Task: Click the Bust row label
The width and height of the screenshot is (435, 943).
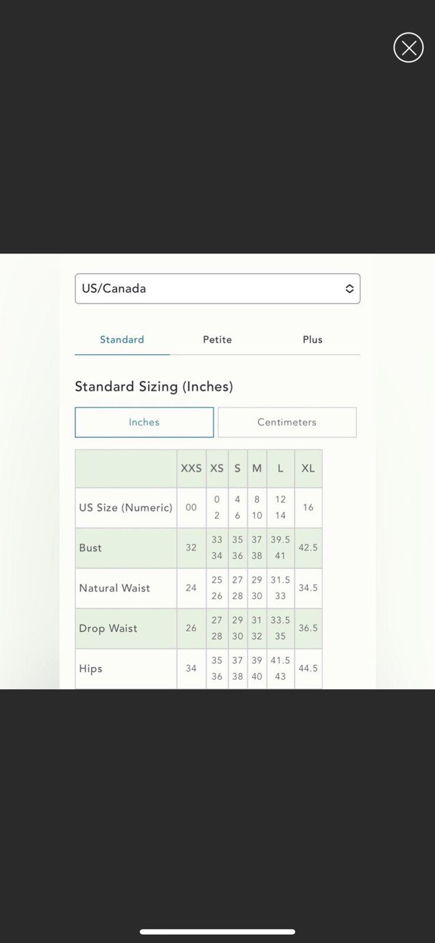Action: (91, 548)
